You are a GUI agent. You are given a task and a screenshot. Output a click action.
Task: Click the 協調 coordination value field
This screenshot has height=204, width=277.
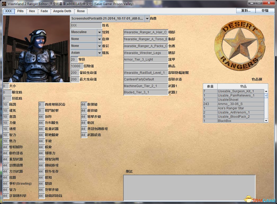pyautogui.click(x=6, y=105)
